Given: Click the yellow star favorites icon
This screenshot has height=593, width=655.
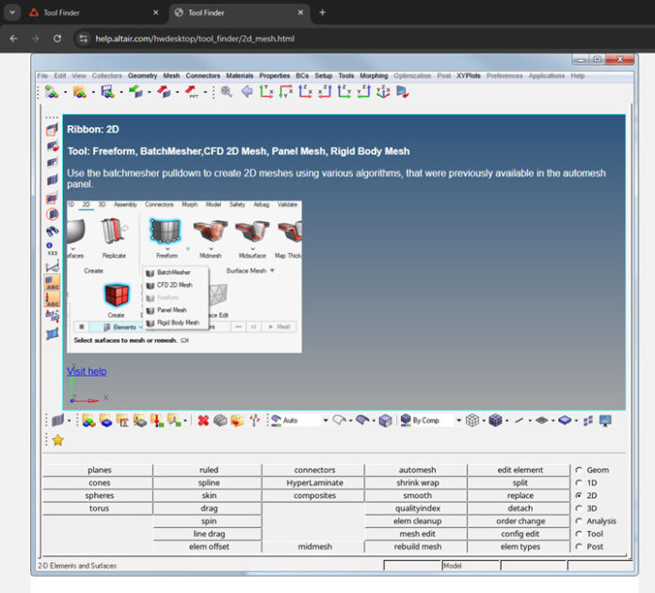Looking at the screenshot, I should click(57, 440).
